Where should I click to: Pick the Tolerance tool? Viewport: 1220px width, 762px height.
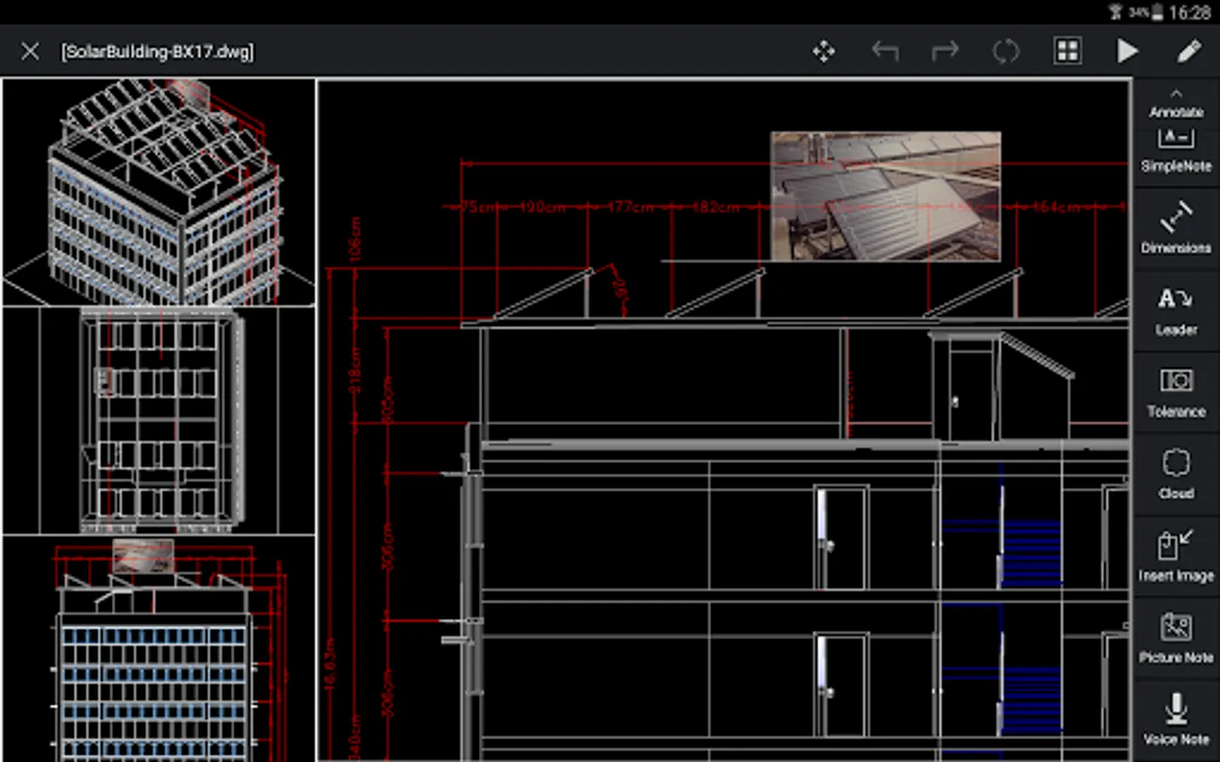click(x=1176, y=392)
